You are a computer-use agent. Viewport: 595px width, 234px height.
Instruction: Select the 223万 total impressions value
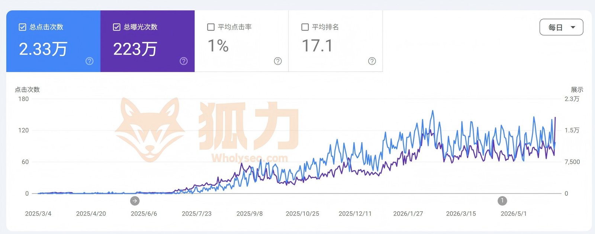click(135, 49)
